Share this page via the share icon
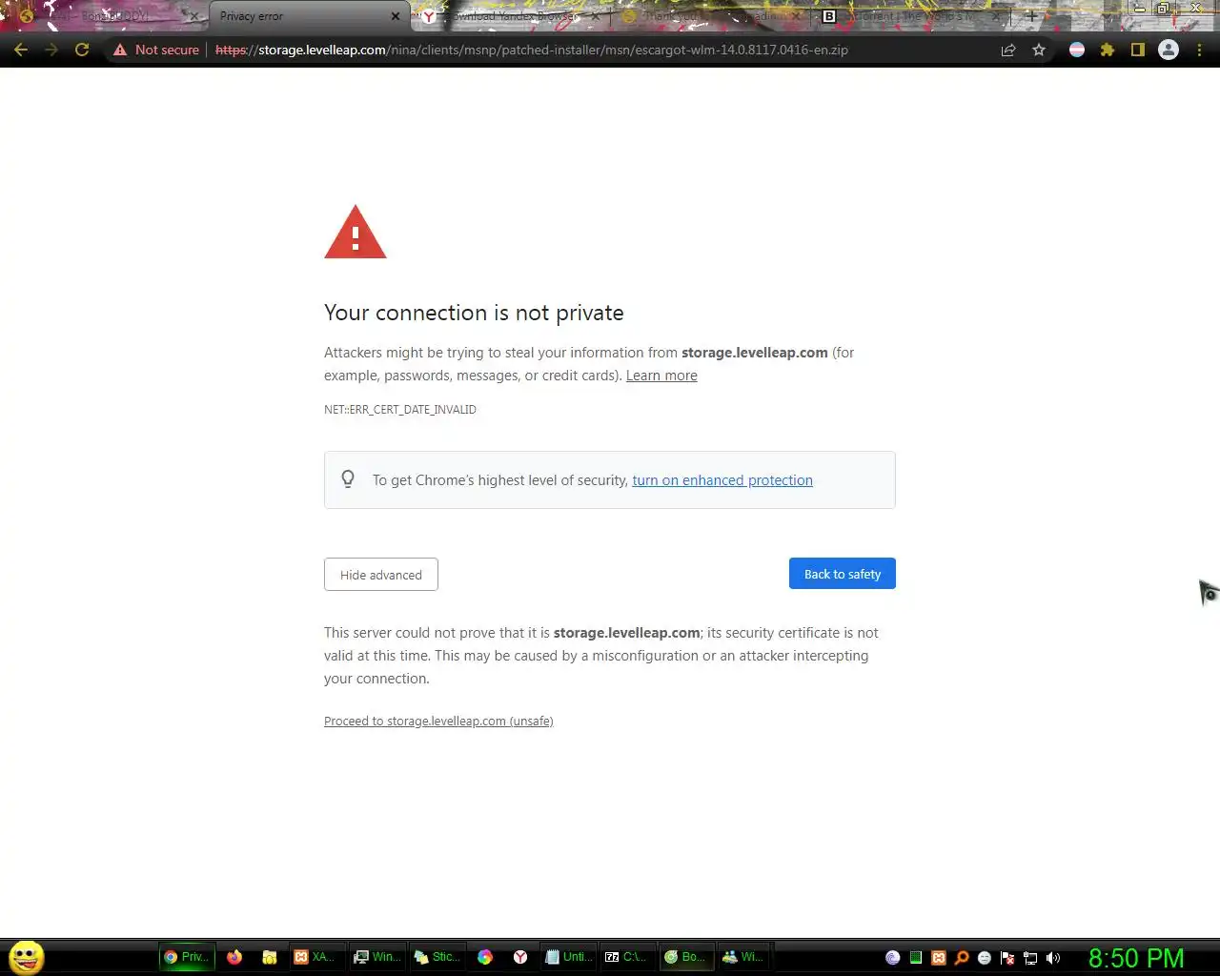The image size is (1220, 976). 1008,50
